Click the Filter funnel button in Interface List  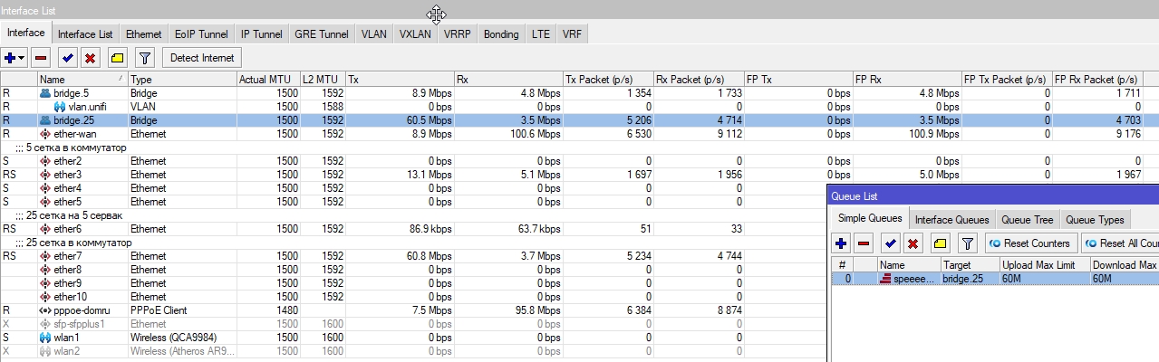pyautogui.click(x=145, y=58)
